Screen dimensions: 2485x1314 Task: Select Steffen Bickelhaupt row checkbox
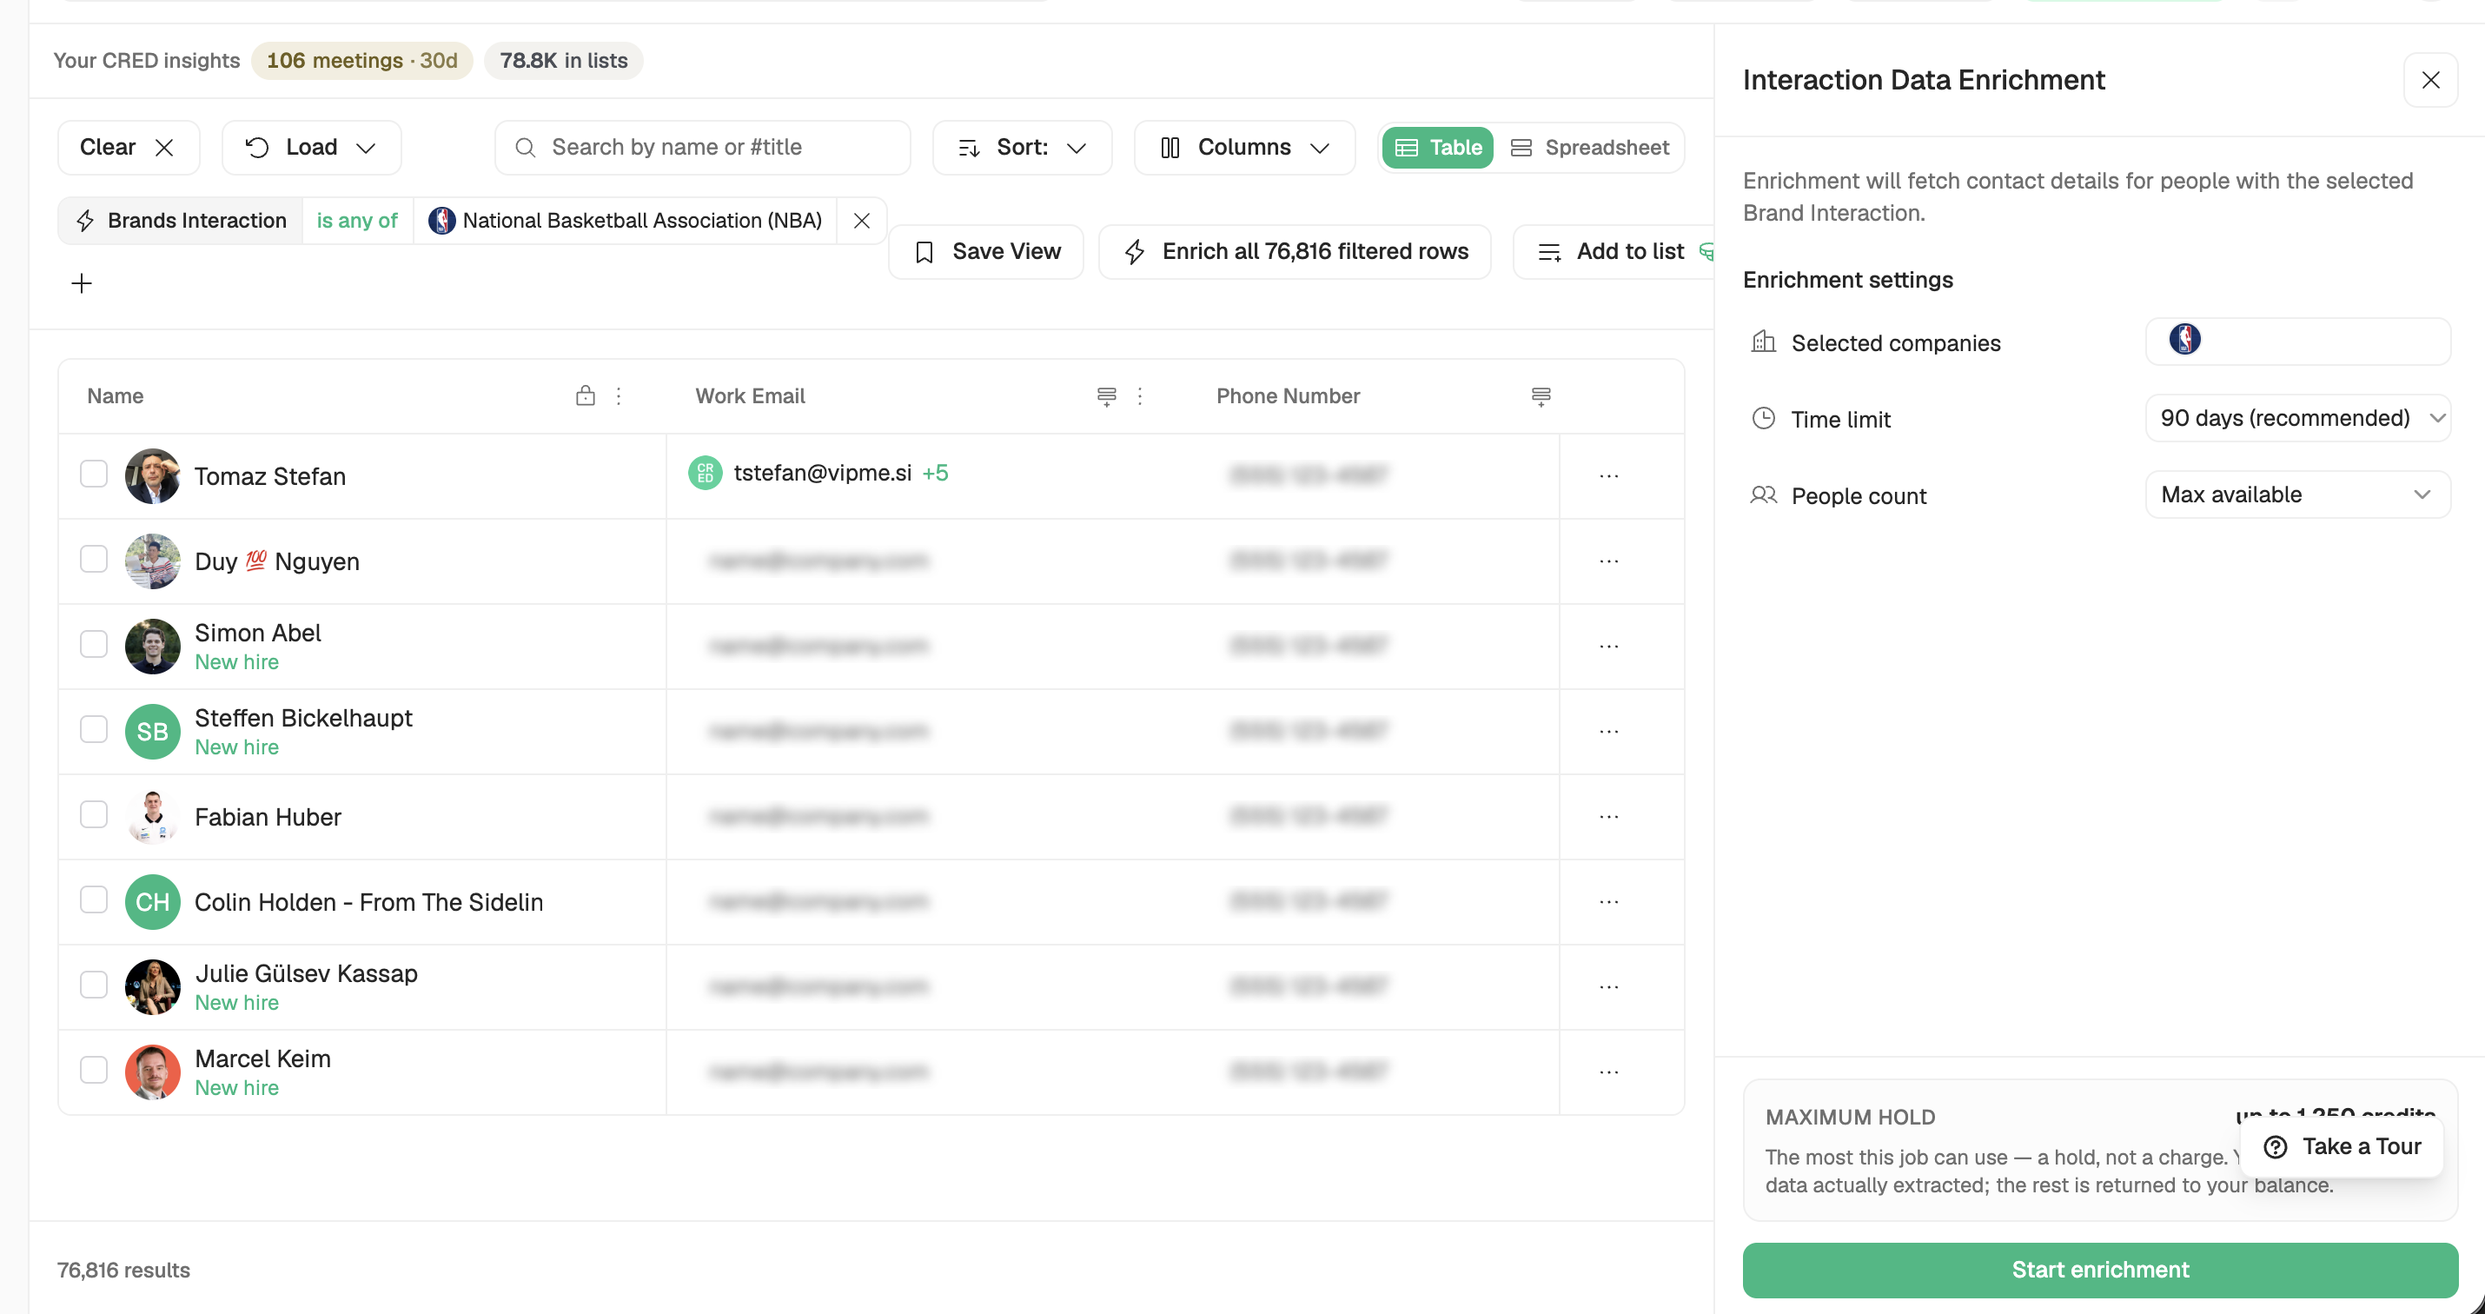coord(94,729)
